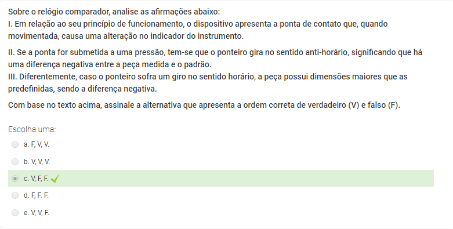Click the answer label 'e. V, V, F.'

point(37,213)
